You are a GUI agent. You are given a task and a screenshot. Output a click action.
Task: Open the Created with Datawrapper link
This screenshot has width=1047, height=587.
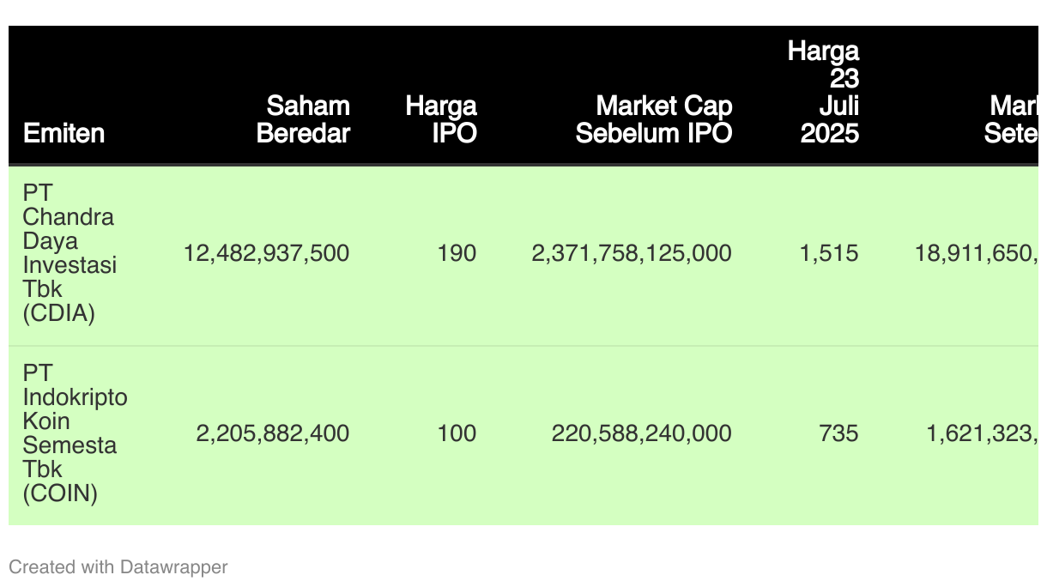click(118, 567)
